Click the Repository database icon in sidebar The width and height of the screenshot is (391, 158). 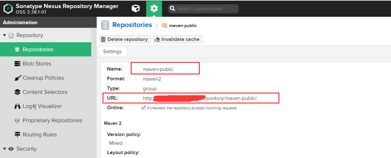11,35
